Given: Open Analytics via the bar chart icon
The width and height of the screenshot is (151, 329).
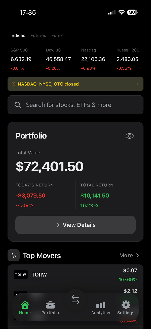Looking at the screenshot, I should click(100, 305).
